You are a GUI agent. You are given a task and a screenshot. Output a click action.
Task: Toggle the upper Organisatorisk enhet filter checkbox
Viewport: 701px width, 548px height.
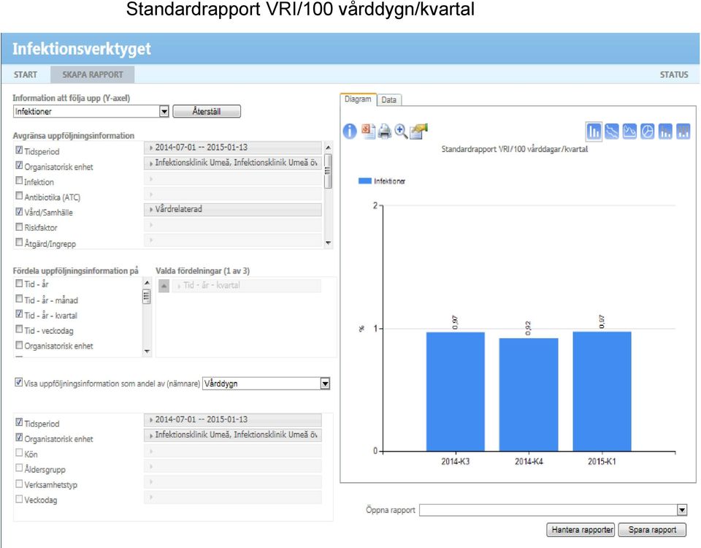(x=19, y=166)
